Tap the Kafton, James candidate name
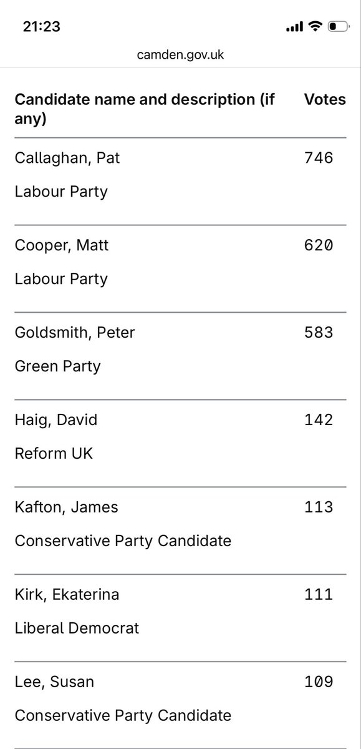The height and width of the screenshot is (749, 361). coord(66,507)
